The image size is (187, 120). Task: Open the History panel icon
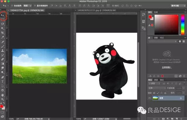[143, 15]
